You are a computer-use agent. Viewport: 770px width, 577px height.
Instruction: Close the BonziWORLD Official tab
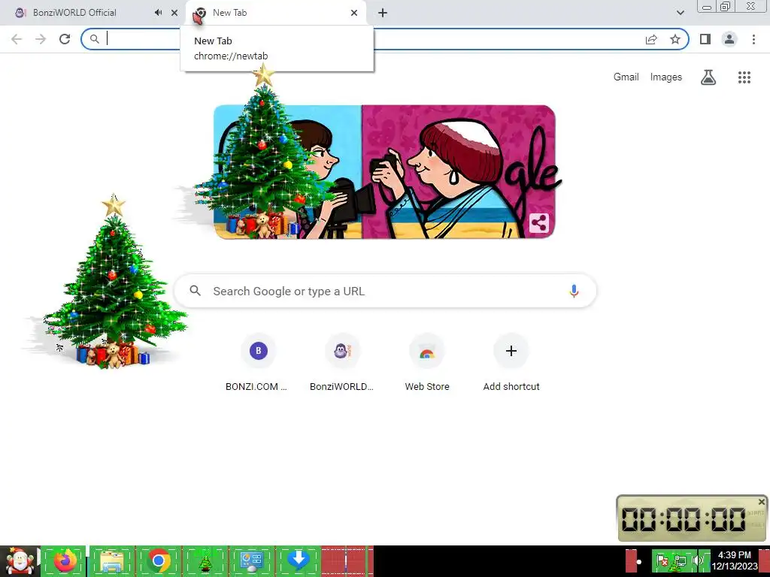(x=174, y=13)
